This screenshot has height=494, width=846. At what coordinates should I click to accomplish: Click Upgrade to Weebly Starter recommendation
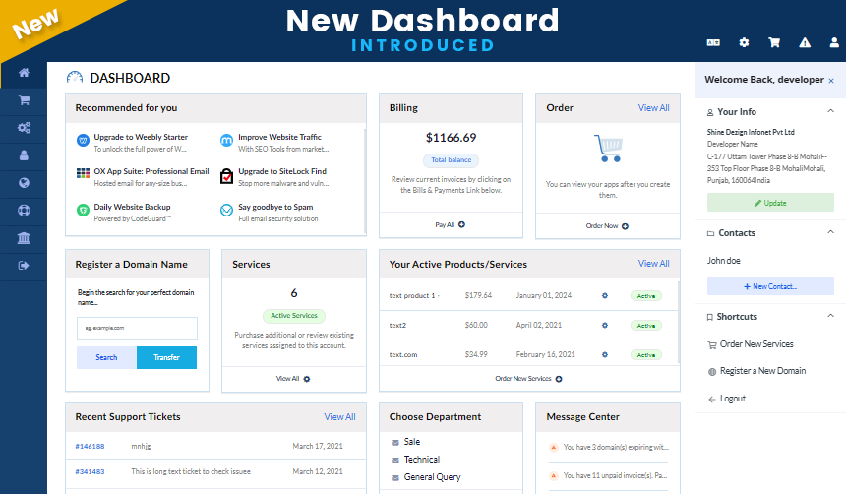pyautogui.click(x=141, y=137)
